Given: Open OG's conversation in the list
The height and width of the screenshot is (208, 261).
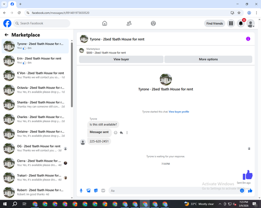Looking at the screenshot, I should point(35,148).
